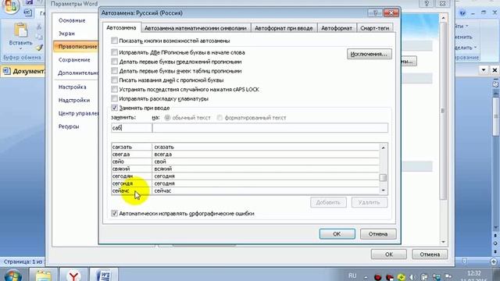Click OK in Параметры Word window
The height and width of the screenshot is (281, 500).
tap(389, 254)
